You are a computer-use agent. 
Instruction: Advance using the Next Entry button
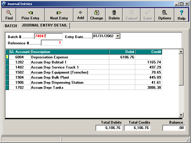click(x=59, y=15)
